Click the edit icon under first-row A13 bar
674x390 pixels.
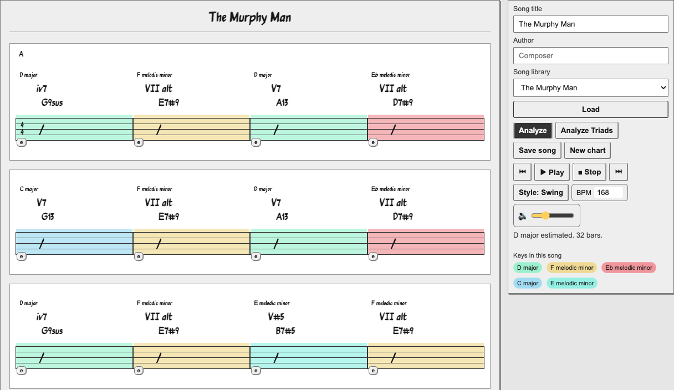coord(256,142)
